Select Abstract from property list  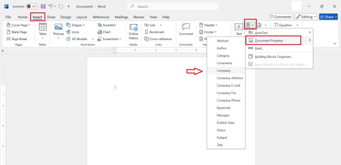tap(226, 41)
